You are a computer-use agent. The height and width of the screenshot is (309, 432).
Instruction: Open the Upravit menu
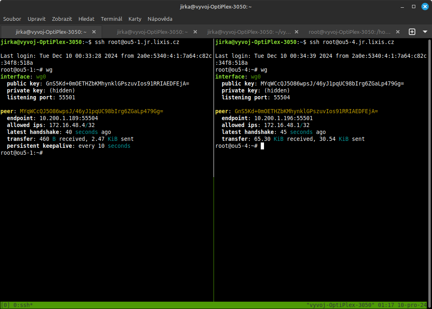point(37,19)
